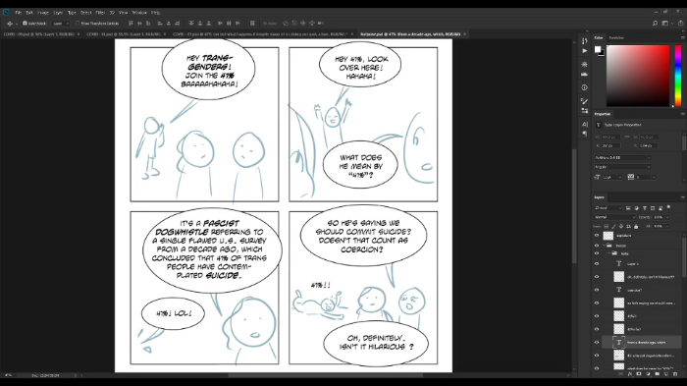This screenshot has height=386, width=687.
Task: Switch to the COVID-09.psd document tab
Action: [39, 33]
